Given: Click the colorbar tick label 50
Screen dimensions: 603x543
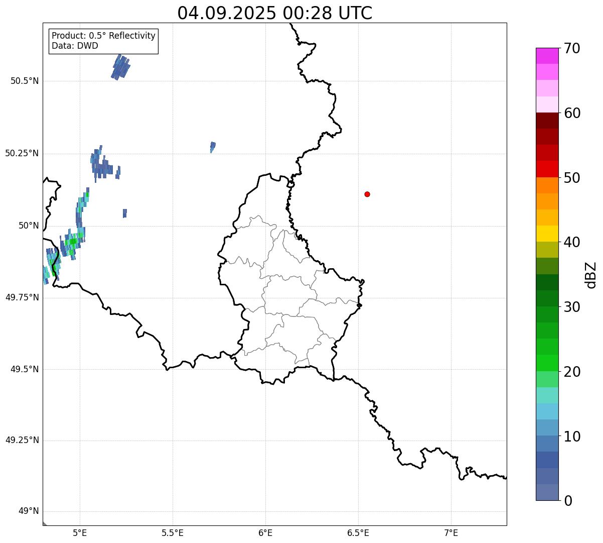Looking at the screenshot, I should [572, 178].
